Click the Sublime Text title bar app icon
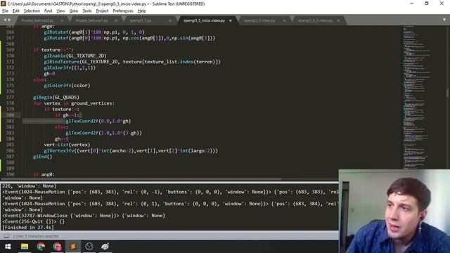450x253 pixels. (3, 4)
